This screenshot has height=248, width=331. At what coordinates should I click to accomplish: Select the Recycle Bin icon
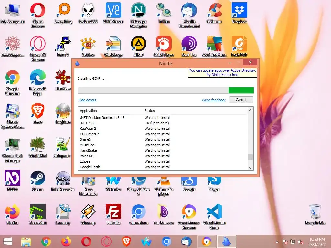click(x=315, y=214)
